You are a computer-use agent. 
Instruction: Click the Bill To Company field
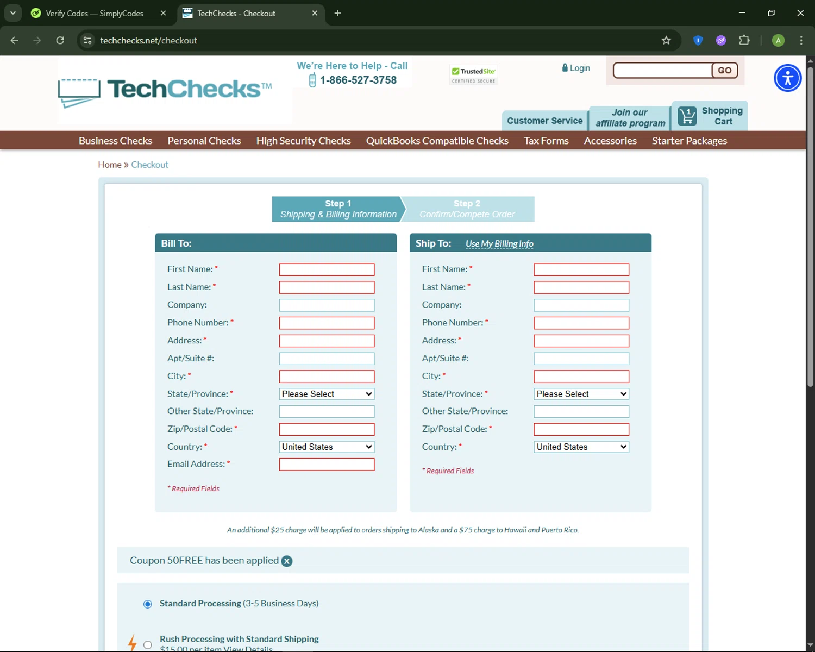click(327, 305)
